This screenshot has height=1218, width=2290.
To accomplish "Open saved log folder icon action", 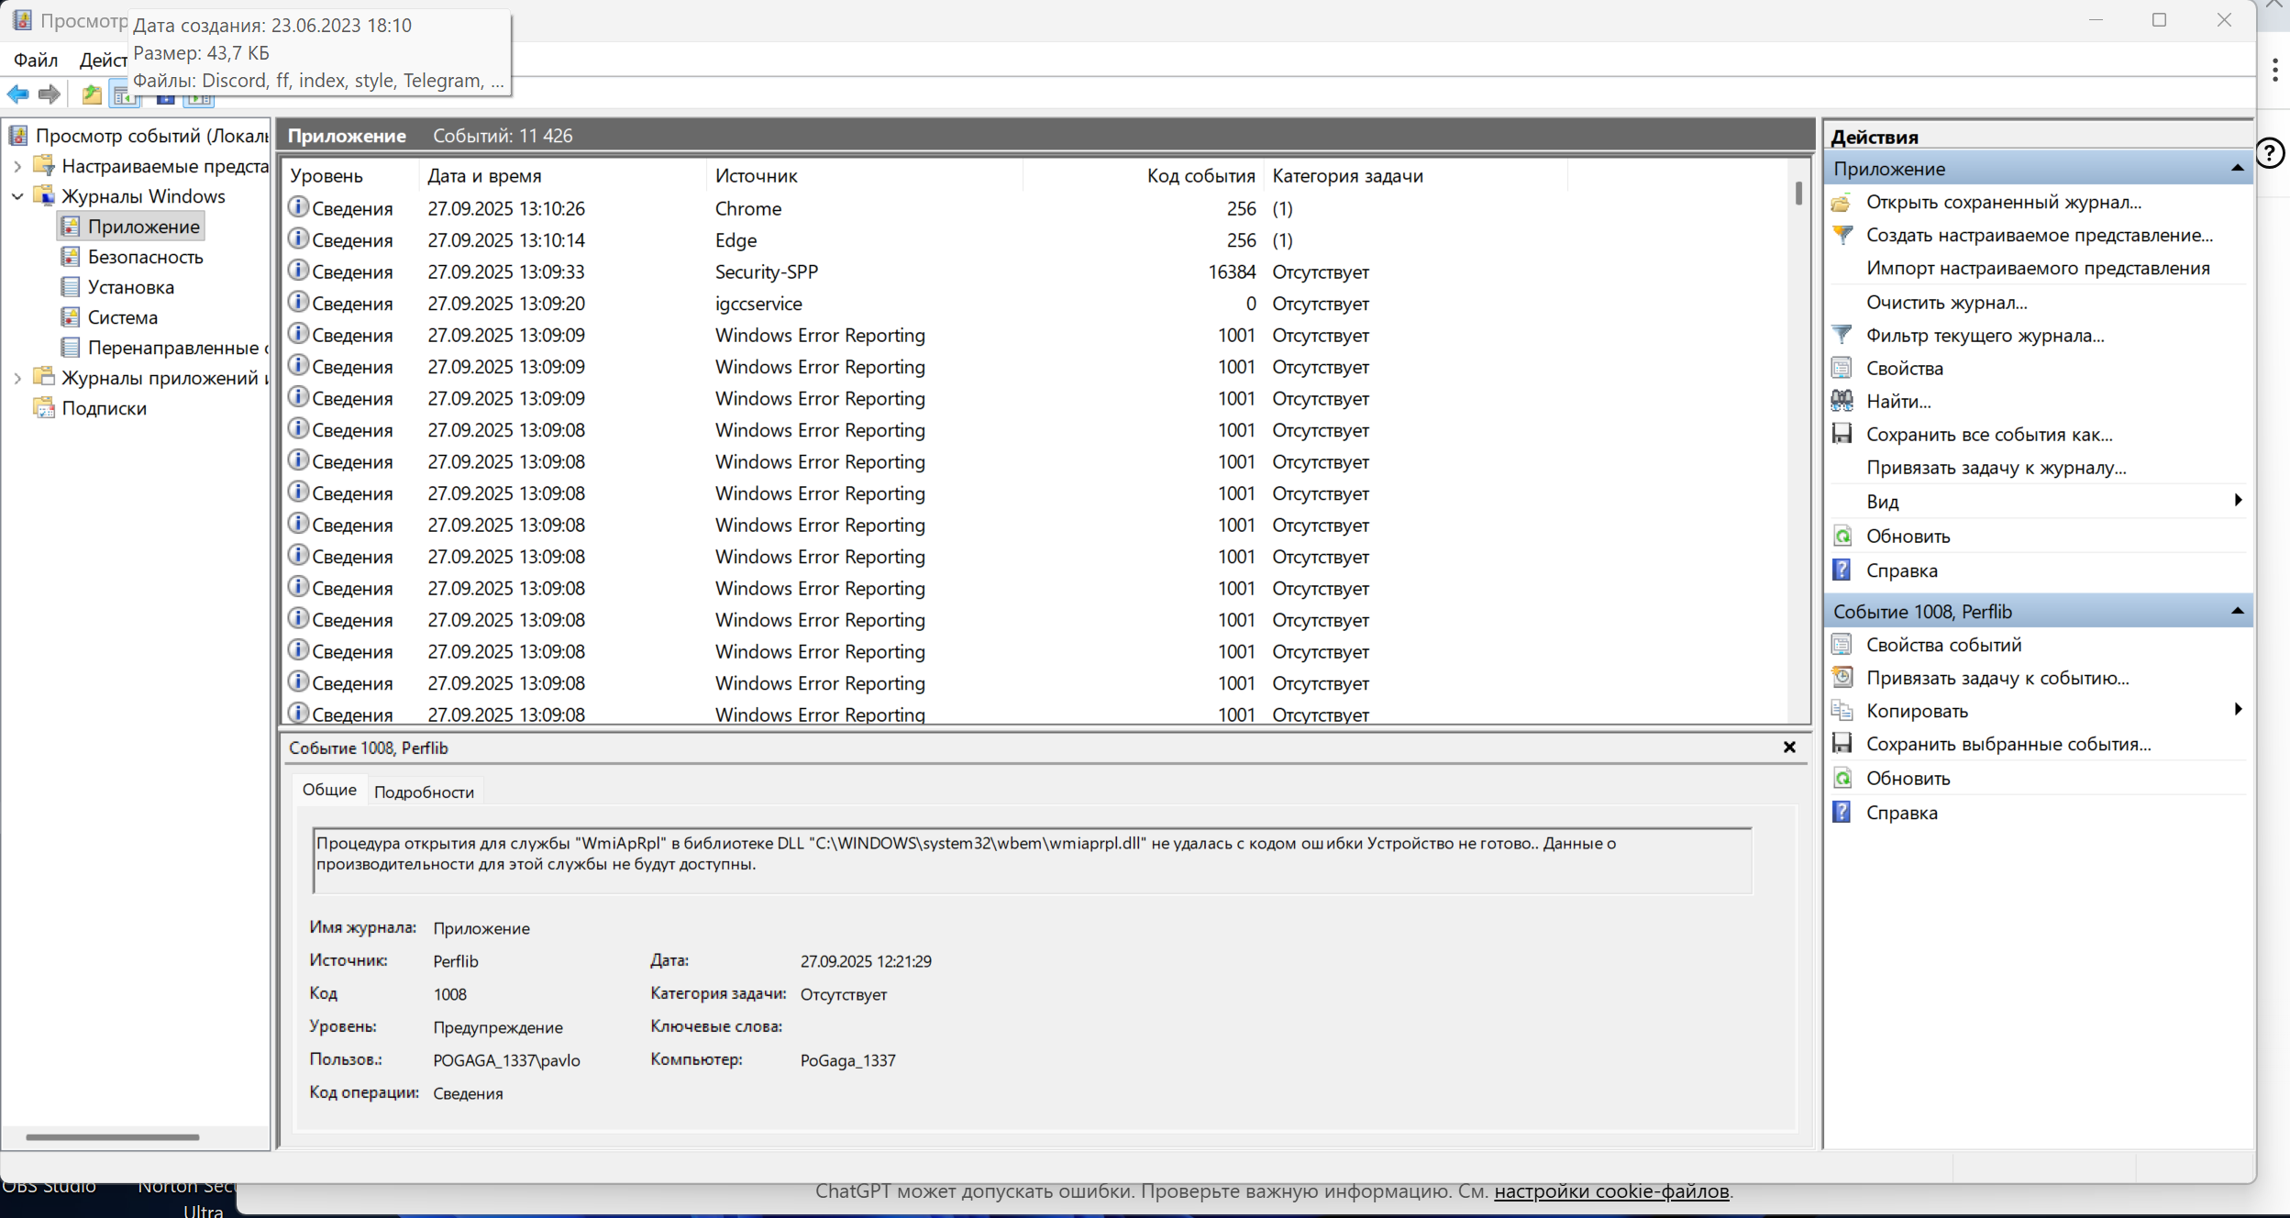I will point(1842,202).
